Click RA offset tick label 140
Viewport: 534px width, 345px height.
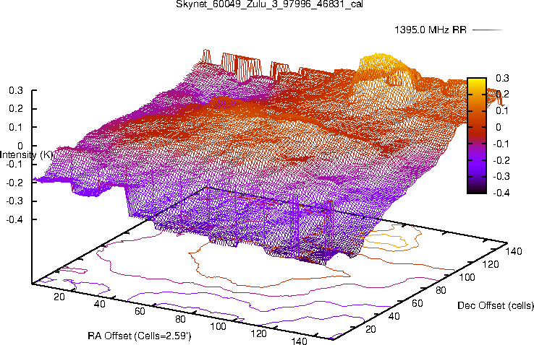coord(299,341)
